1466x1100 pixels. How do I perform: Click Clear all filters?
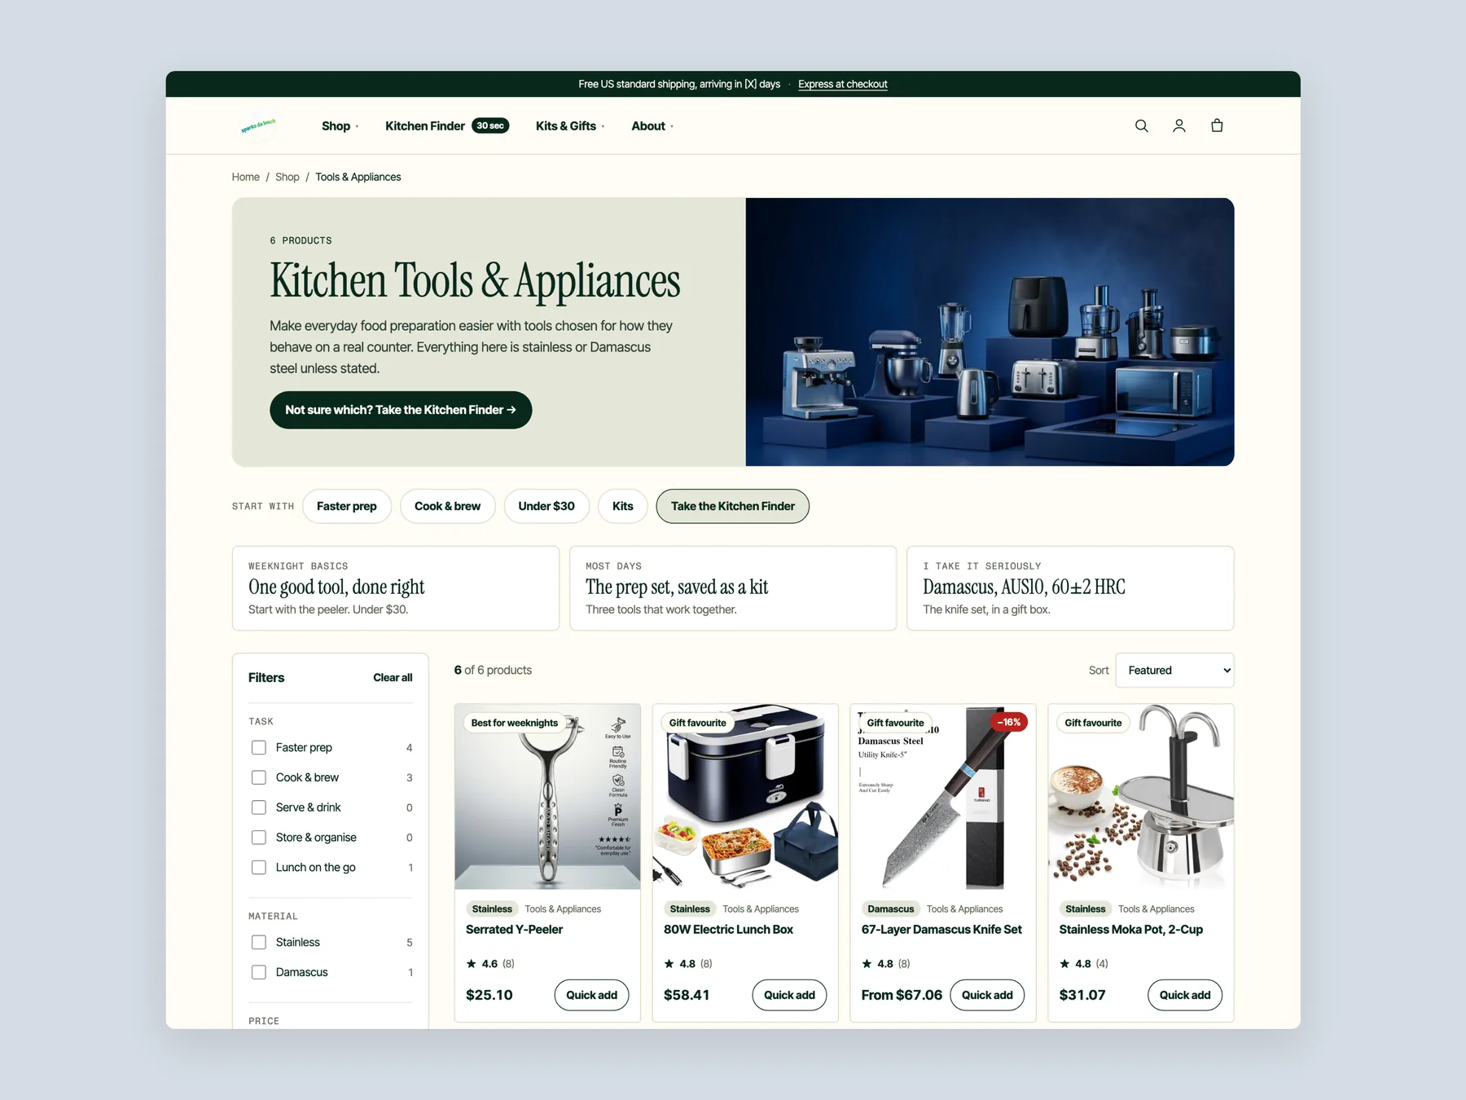tap(393, 678)
